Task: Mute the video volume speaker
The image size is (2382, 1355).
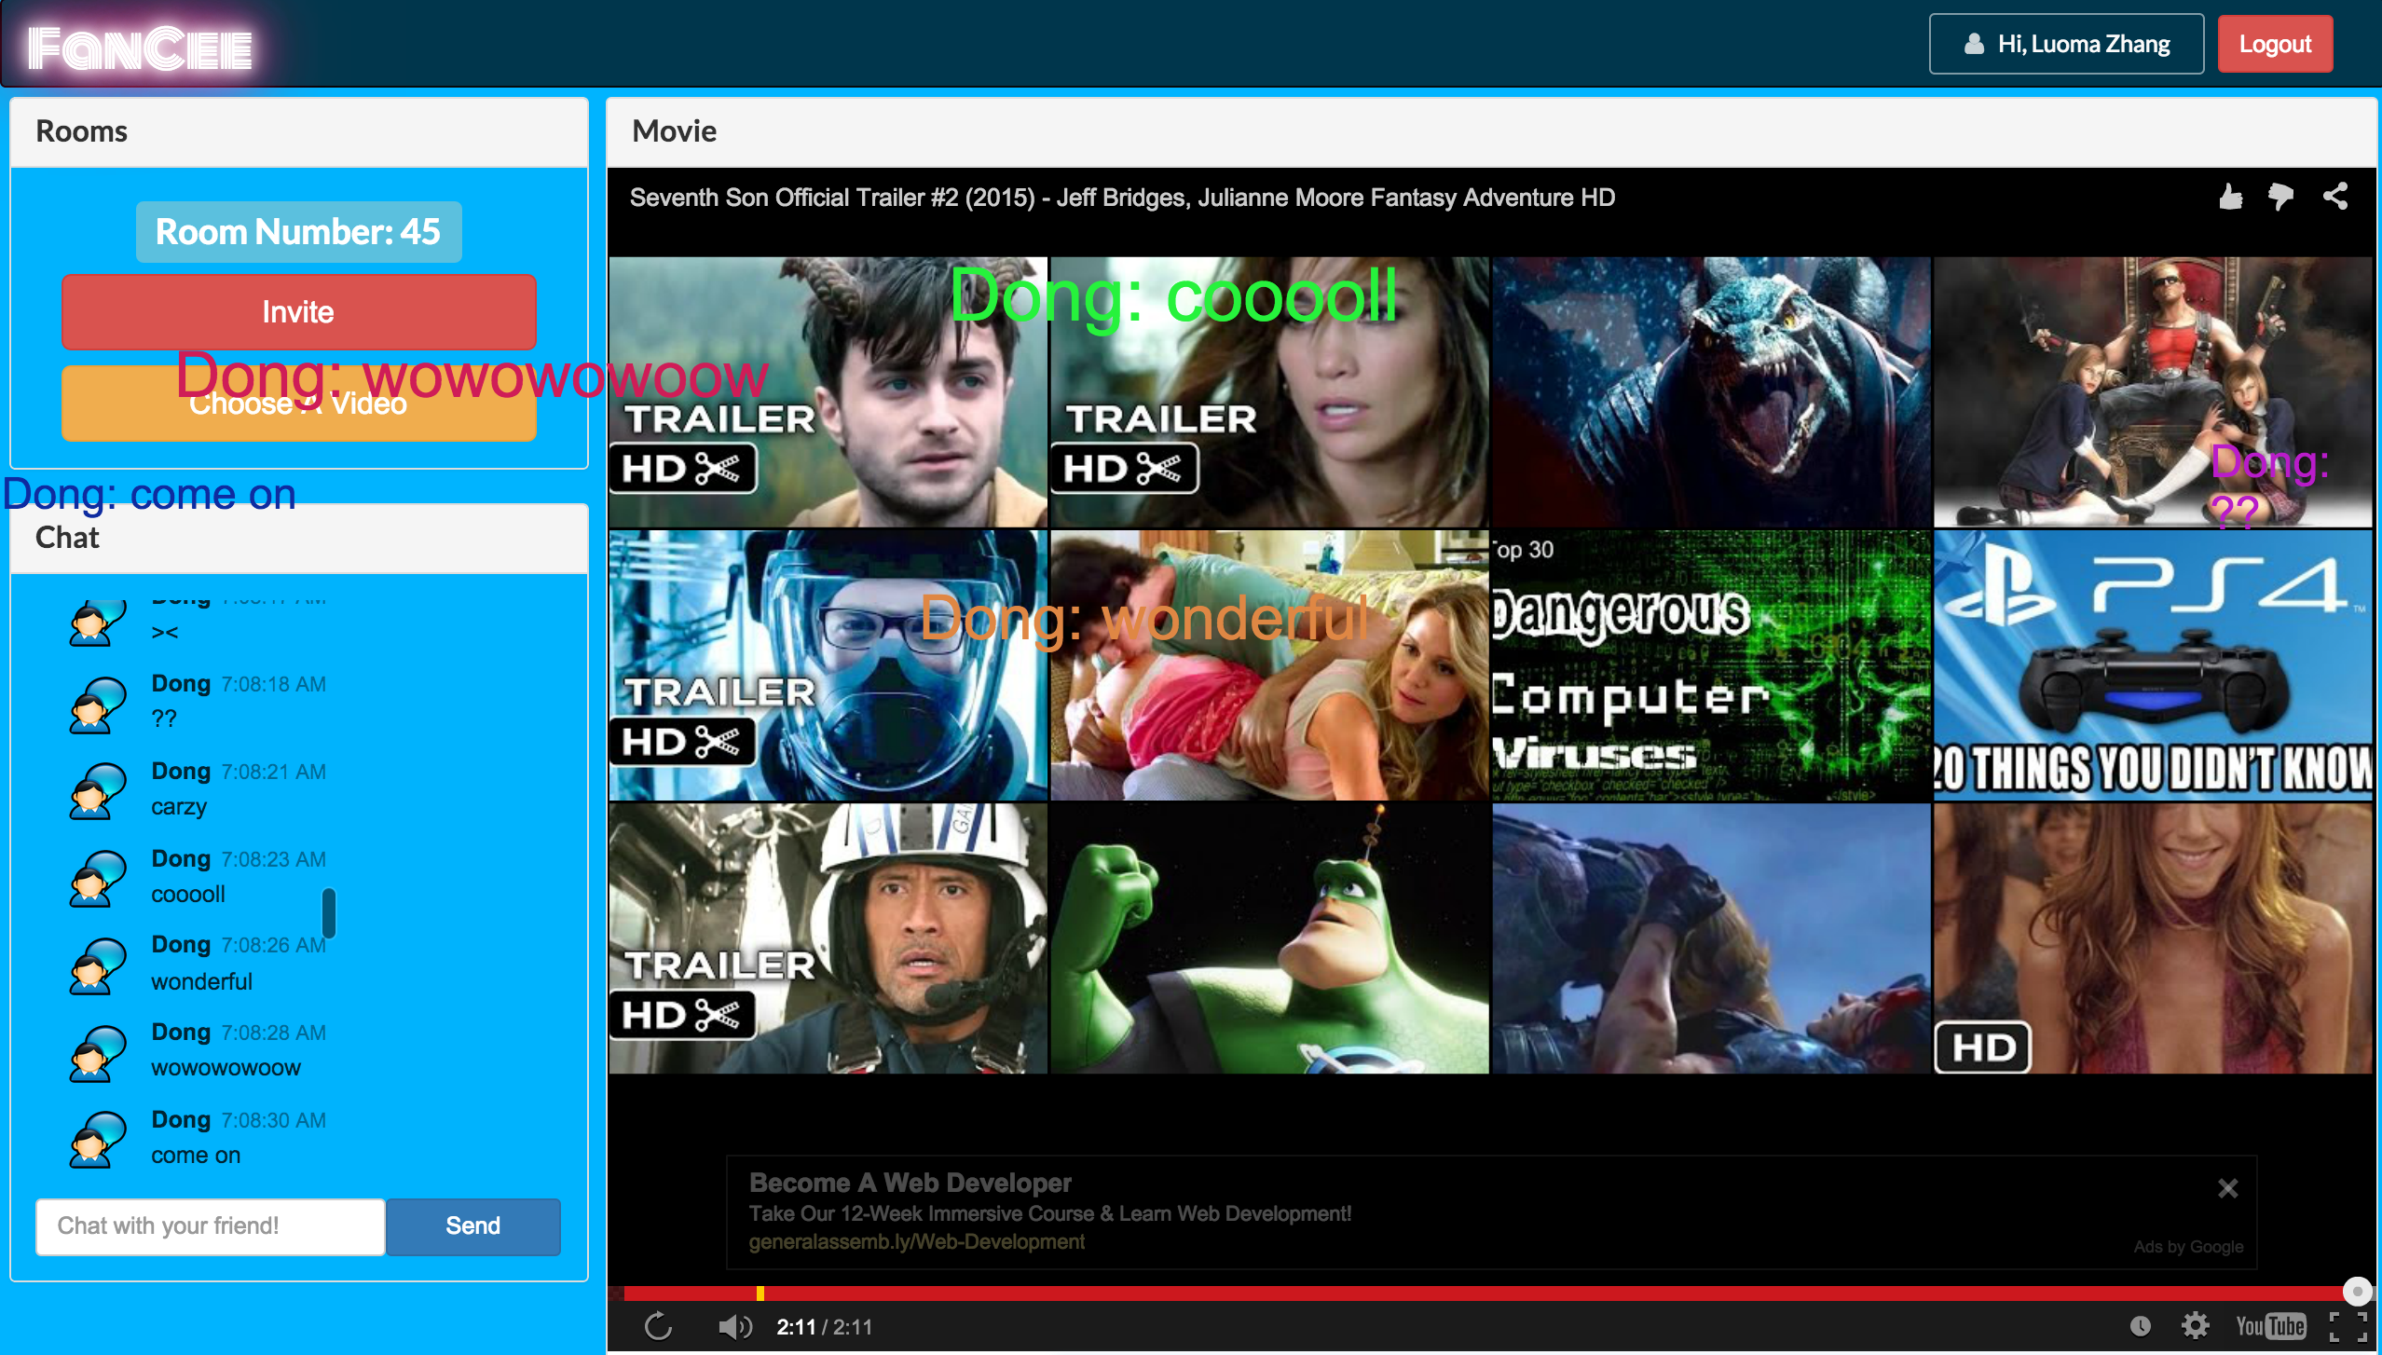Action: click(734, 1326)
